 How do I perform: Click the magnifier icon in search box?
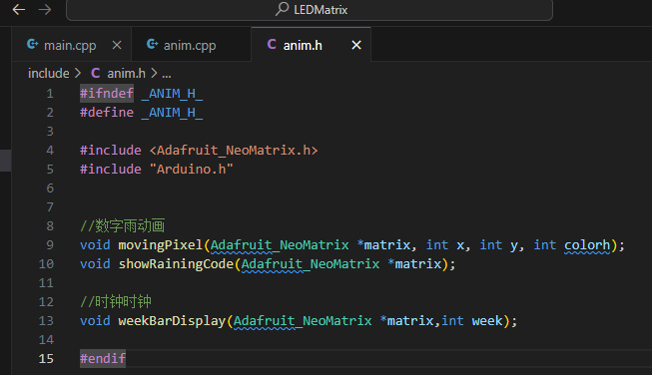point(282,9)
